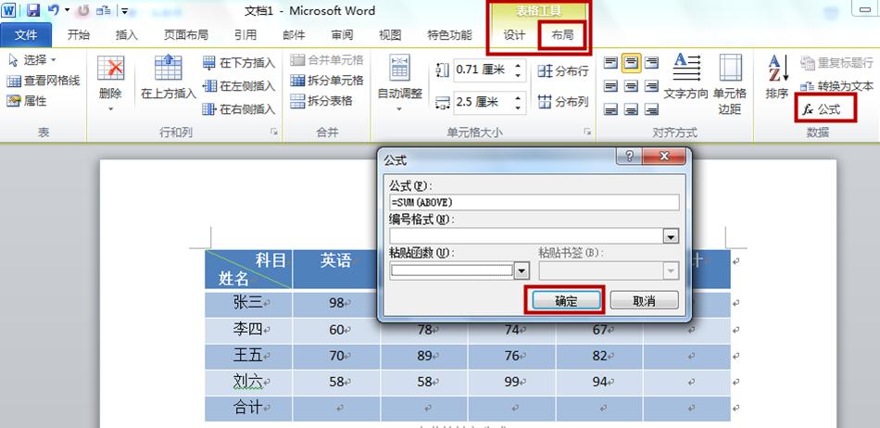Open the 粘贴函数 paste function dropdown
Image resolution: width=880 pixels, height=428 pixels.
click(x=522, y=271)
